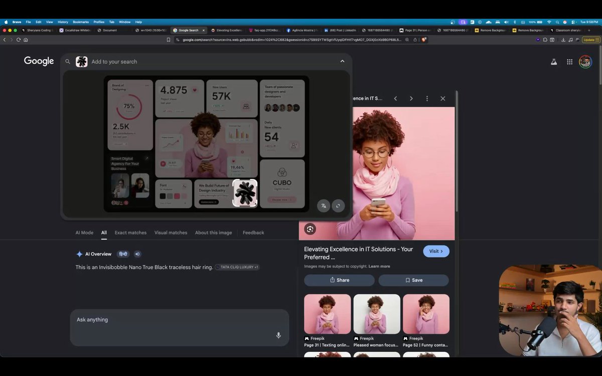The image size is (602, 376).
Task: Open the downloads icon in toolbar
Action: (x=563, y=40)
